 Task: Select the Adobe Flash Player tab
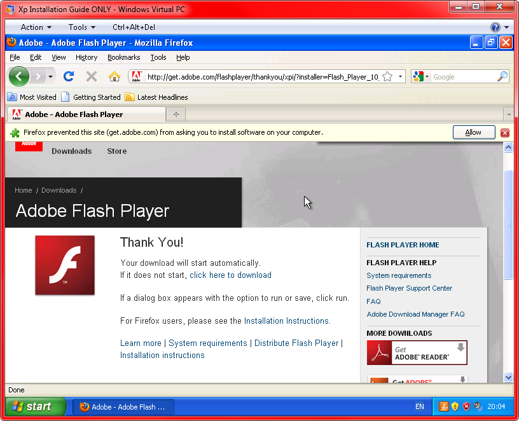(86, 114)
